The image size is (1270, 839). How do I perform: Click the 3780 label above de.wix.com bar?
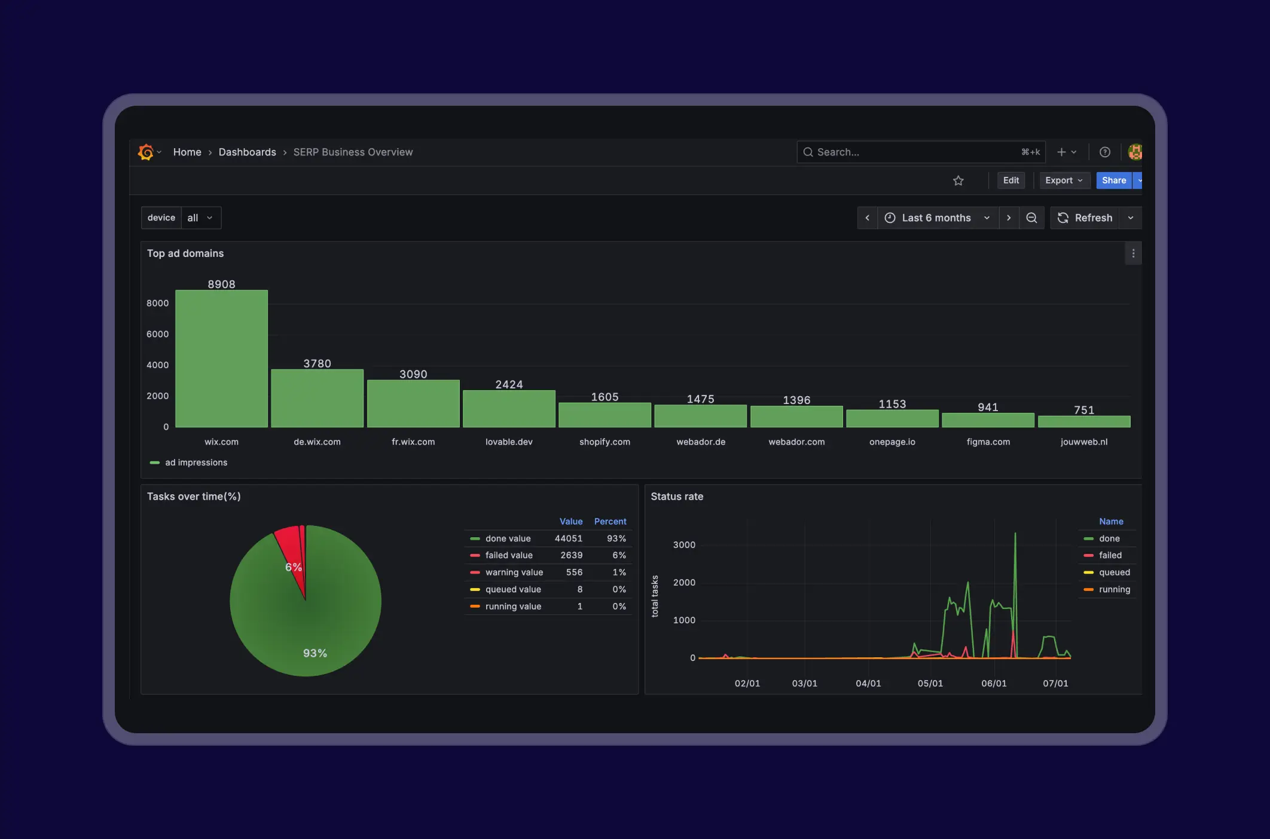317,363
